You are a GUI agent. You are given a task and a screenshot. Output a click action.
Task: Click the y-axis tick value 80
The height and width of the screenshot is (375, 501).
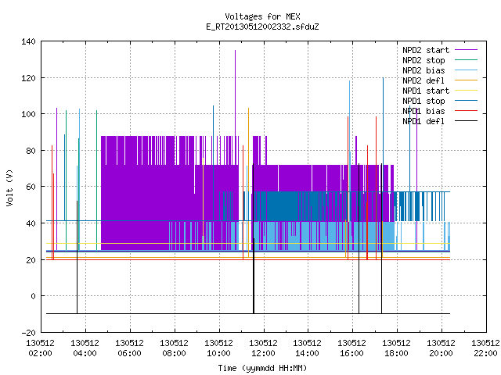(31, 151)
